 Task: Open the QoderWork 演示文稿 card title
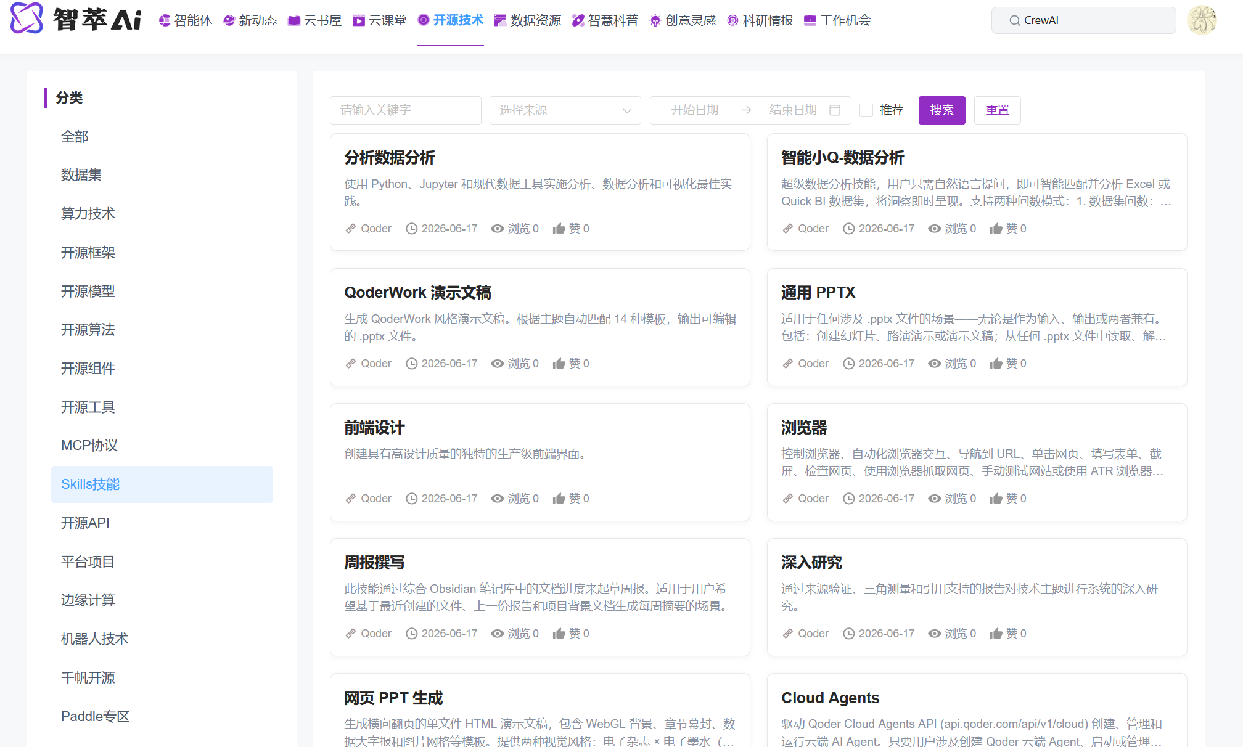click(x=417, y=293)
